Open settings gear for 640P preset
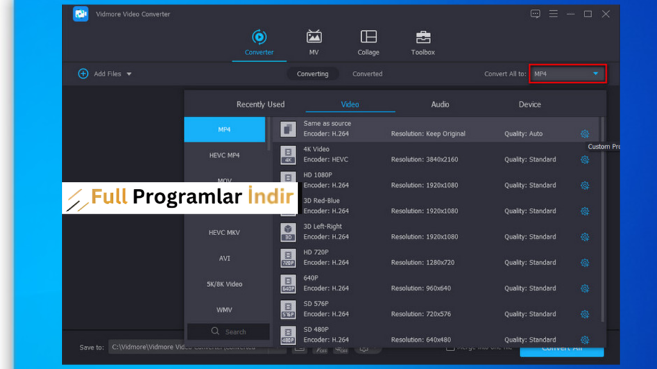 click(584, 288)
